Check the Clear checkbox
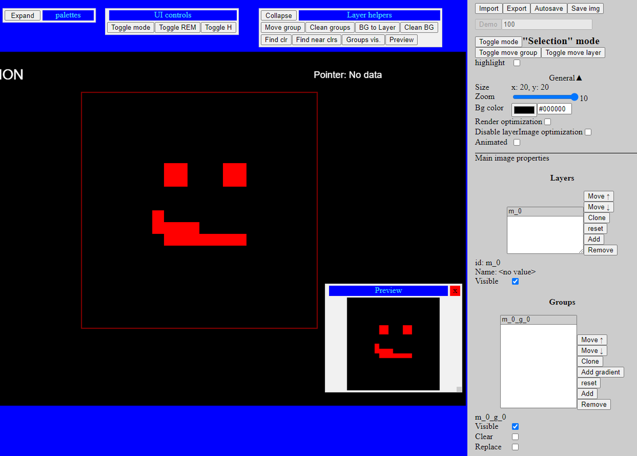Viewport: 637px width, 456px height. [515, 437]
